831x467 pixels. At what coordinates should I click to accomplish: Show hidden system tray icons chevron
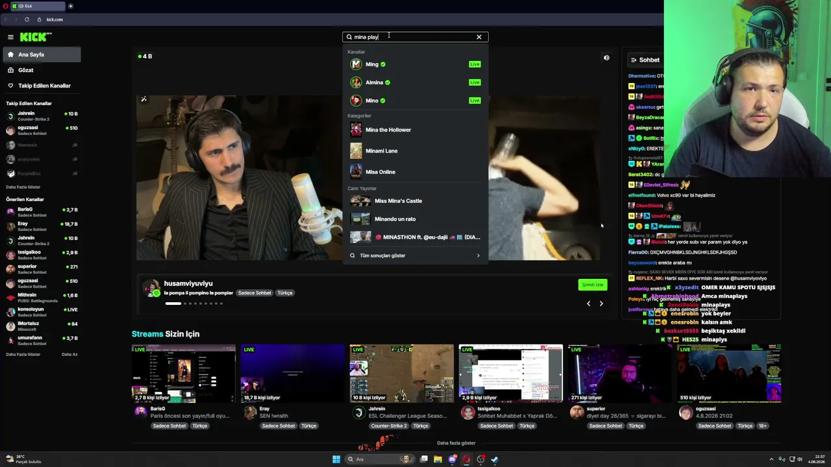[x=771, y=459]
